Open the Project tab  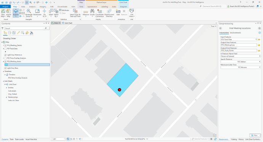(x=5, y=7)
